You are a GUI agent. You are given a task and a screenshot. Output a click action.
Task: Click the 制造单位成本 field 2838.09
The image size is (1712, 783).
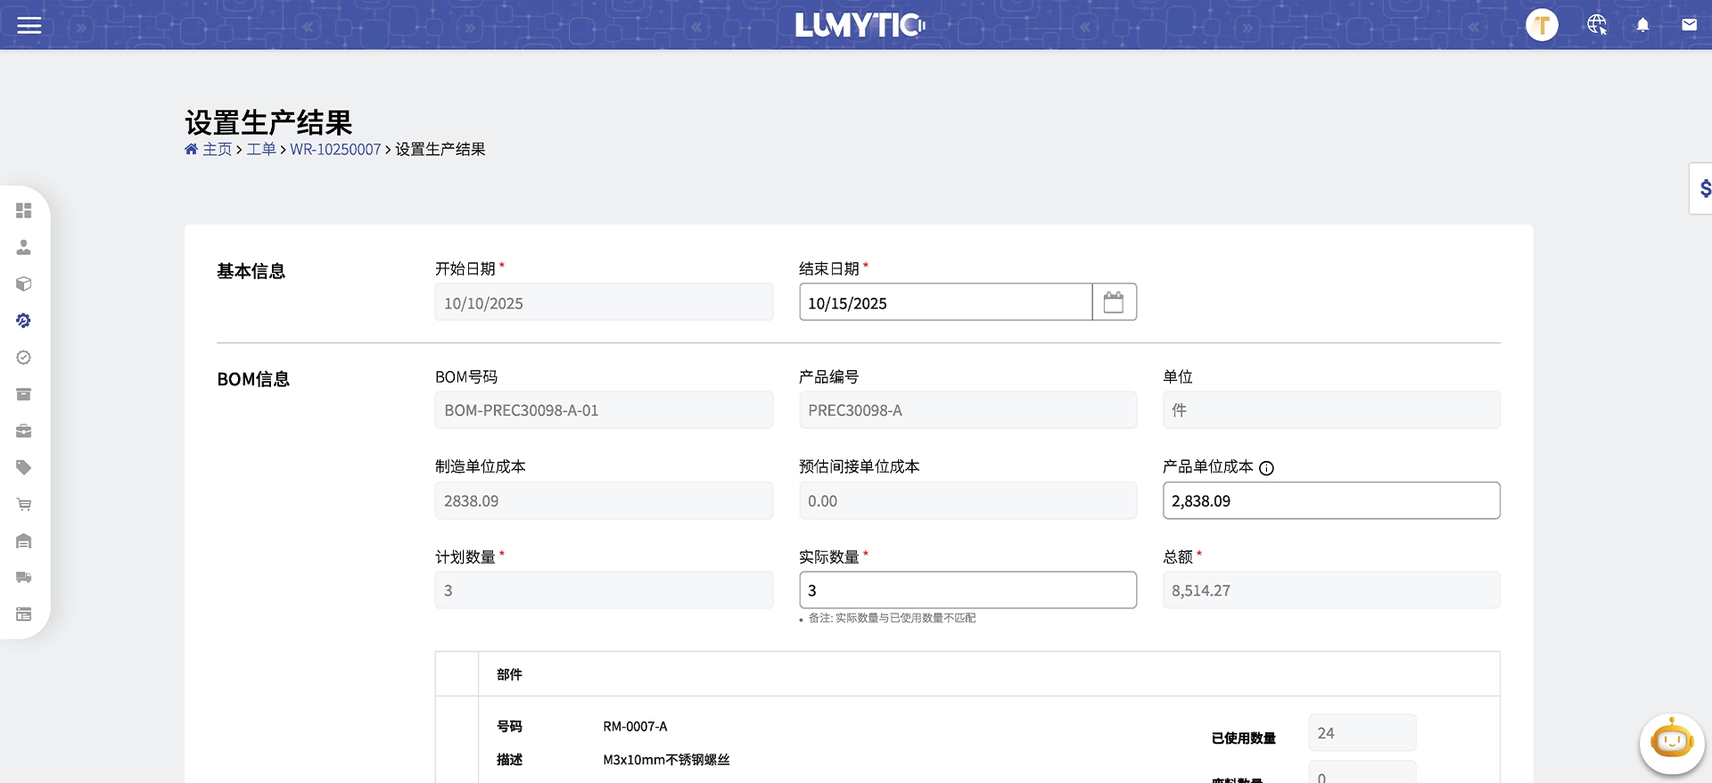(x=604, y=500)
